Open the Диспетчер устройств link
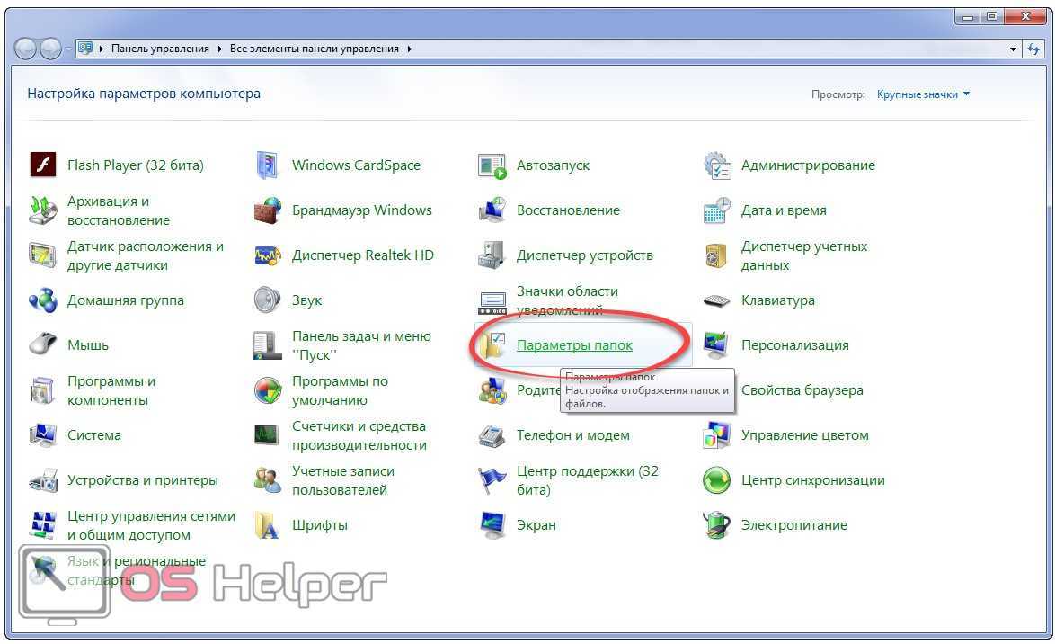Screen dimensions: 1055x644 coord(584,255)
